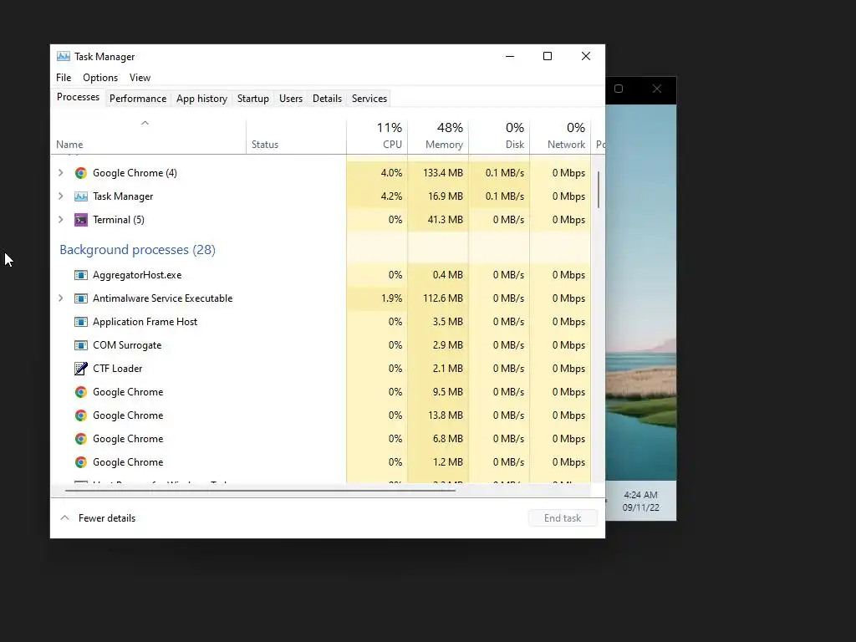Image resolution: width=856 pixels, height=642 pixels.
Task: Sort by the CPU column header
Action: click(377, 135)
